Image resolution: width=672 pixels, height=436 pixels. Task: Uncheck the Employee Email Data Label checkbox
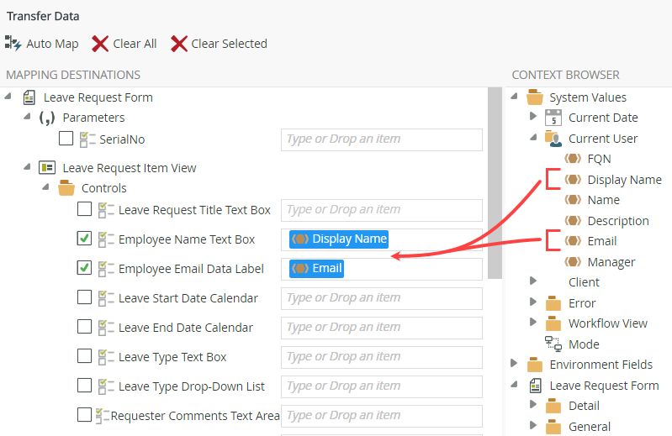click(84, 267)
